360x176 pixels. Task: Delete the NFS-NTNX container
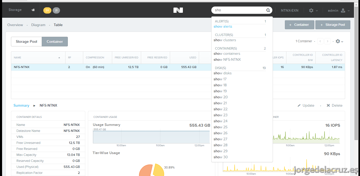click(334, 105)
